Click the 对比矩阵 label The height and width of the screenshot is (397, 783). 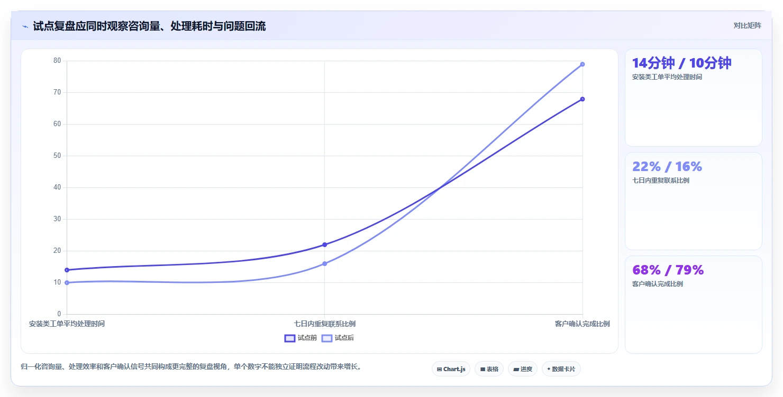[747, 25]
